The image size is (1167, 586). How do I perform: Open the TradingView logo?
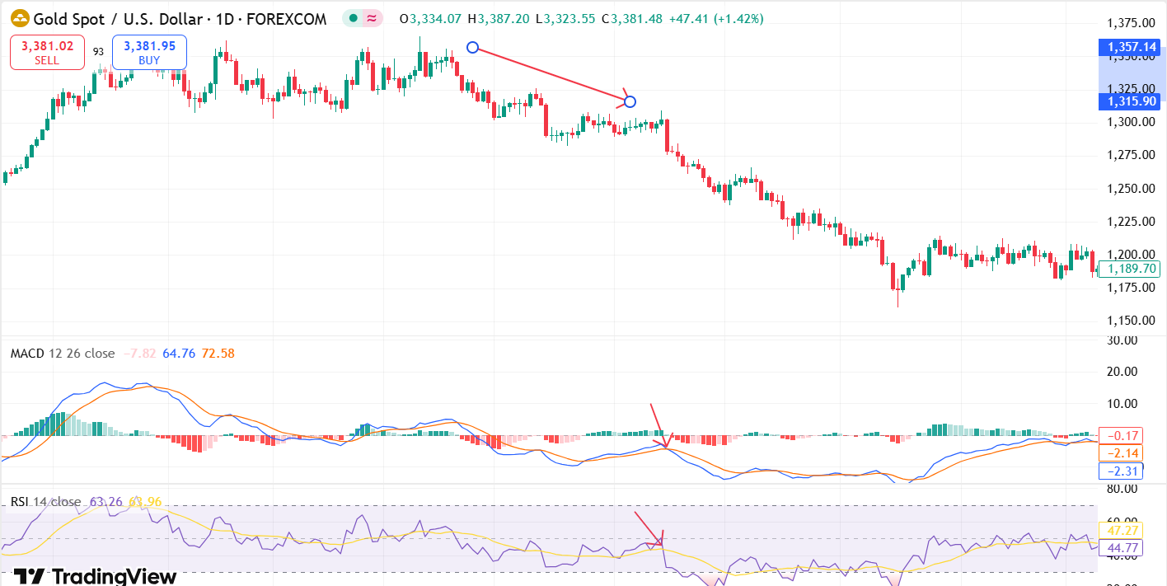[96, 576]
